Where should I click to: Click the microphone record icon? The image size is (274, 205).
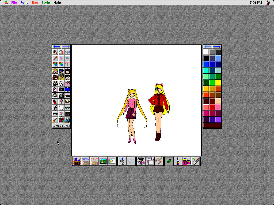[122, 161]
